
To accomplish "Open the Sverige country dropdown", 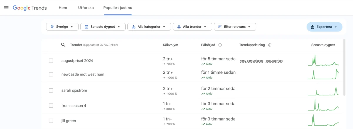I will (x=62, y=27).
